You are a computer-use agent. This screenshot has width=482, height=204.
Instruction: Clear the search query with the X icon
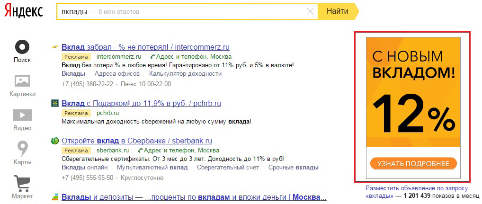point(310,12)
